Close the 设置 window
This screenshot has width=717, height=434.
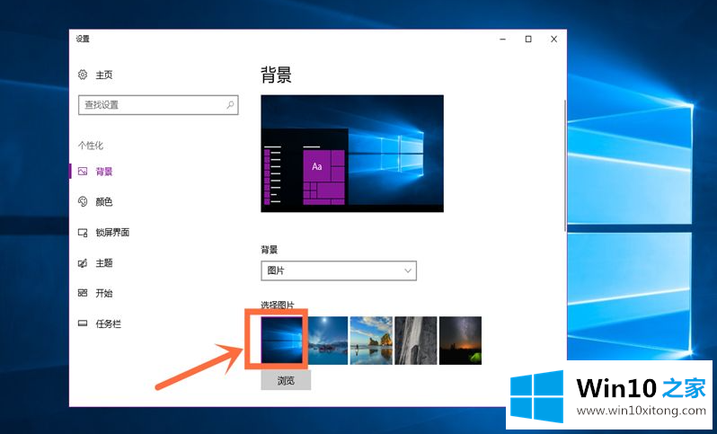tap(553, 40)
